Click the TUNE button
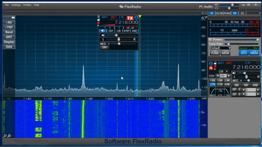 [x=215, y=53]
